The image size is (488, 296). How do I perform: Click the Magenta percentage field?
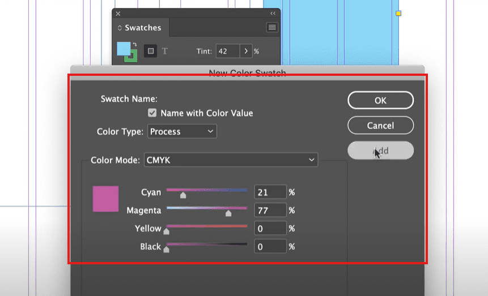click(x=270, y=210)
